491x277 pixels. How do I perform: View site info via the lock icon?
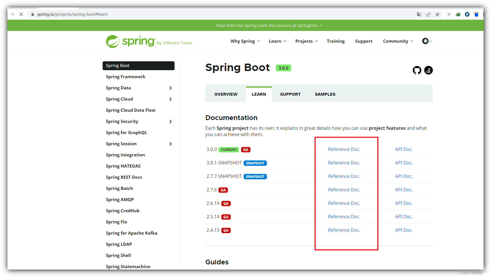pyautogui.click(x=33, y=14)
